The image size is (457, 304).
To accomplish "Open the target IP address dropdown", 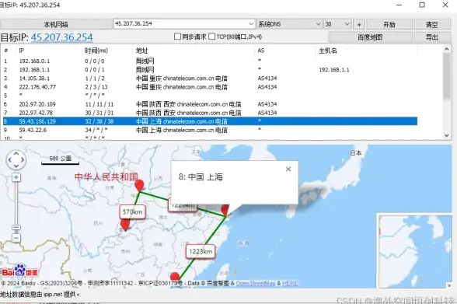I will pos(251,24).
